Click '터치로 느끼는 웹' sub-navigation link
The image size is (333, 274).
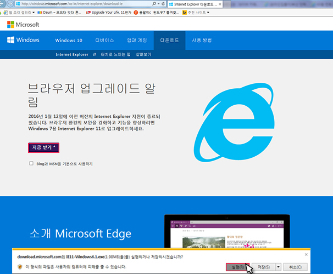115,54
